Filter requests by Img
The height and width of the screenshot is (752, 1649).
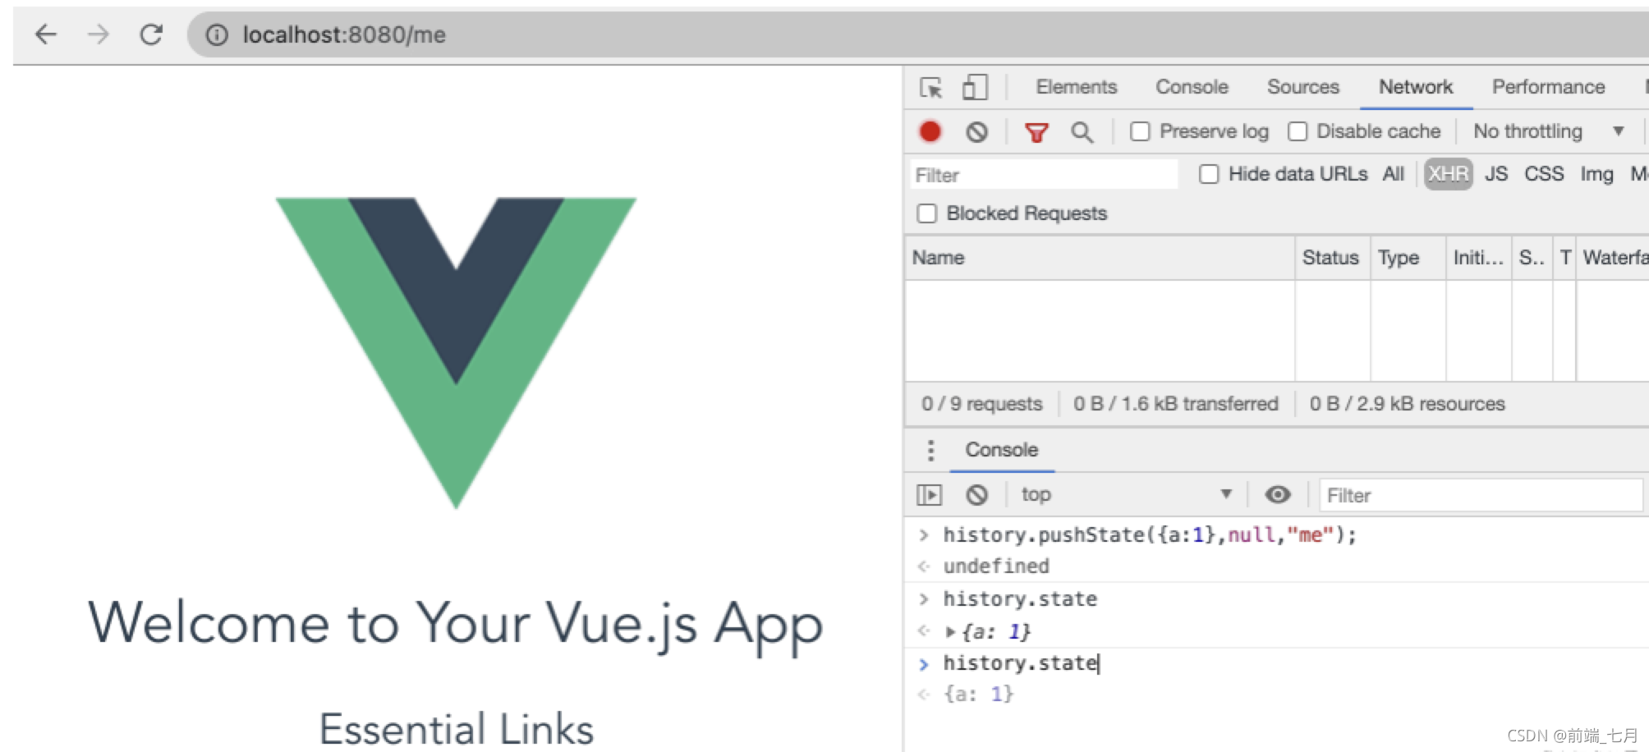(x=1596, y=174)
